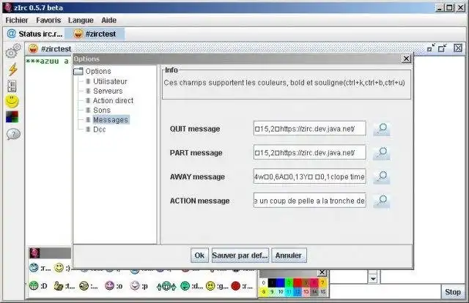Open the Langue menu
The width and height of the screenshot is (469, 303).
[81, 20]
